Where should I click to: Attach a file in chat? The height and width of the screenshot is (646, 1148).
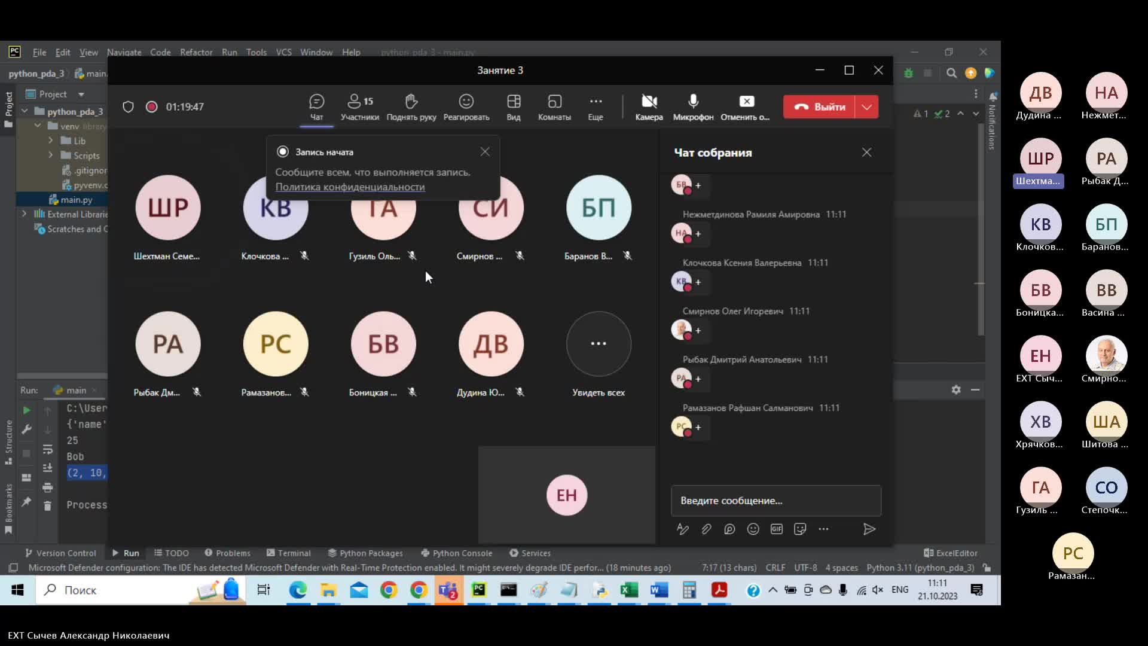[x=706, y=529]
